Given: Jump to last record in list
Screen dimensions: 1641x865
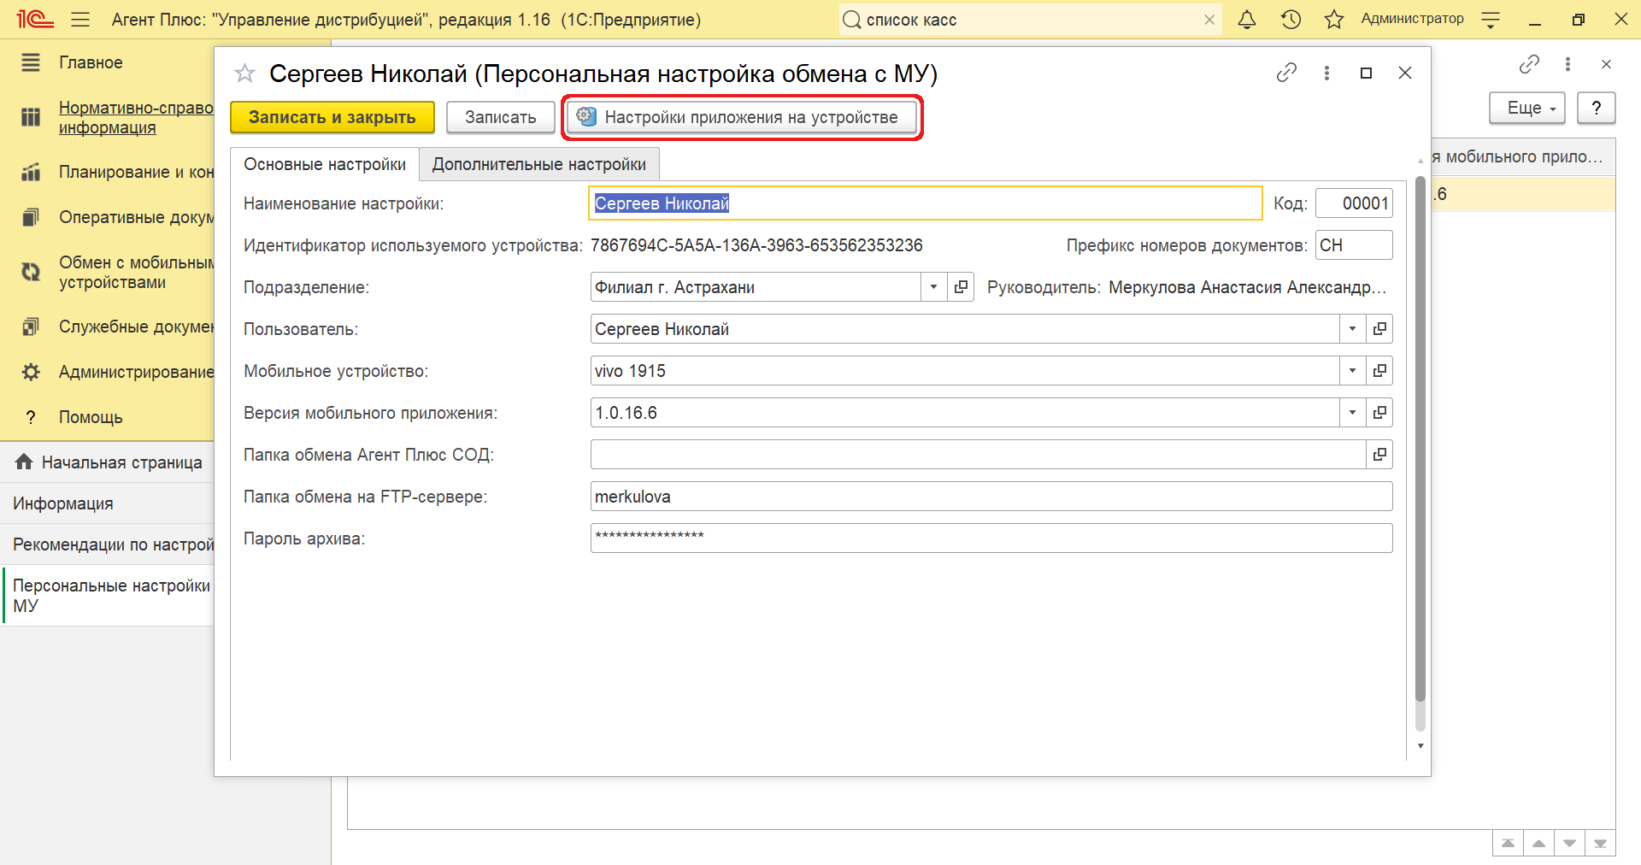Looking at the screenshot, I should tap(1600, 844).
